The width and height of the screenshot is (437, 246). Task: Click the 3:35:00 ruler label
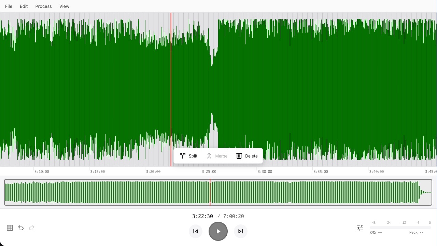(321, 172)
